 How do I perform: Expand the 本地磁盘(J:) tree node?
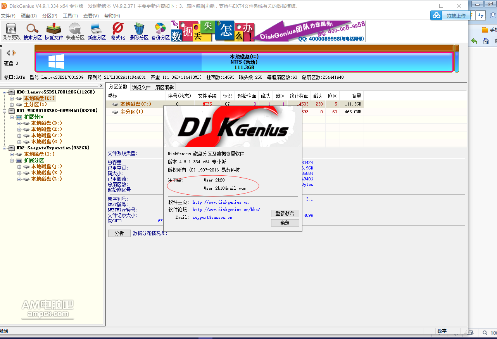19,167
